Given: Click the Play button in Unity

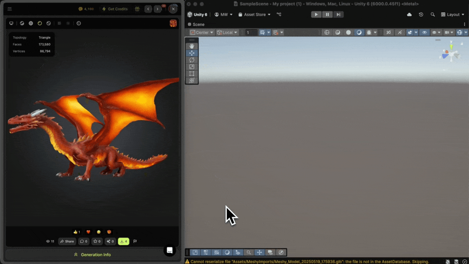Looking at the screenshot, I should (x=316, y=14).
